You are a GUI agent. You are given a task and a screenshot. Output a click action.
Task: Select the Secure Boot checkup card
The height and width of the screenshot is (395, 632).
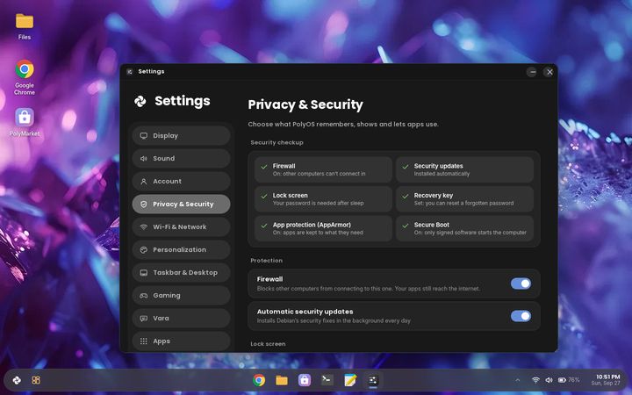[x=464, y=228]
